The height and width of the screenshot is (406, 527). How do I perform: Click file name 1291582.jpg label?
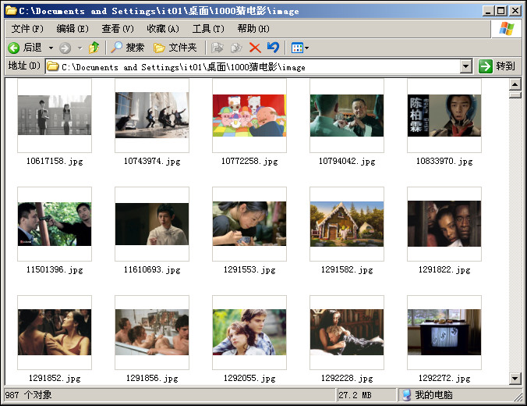click(347, 269)
